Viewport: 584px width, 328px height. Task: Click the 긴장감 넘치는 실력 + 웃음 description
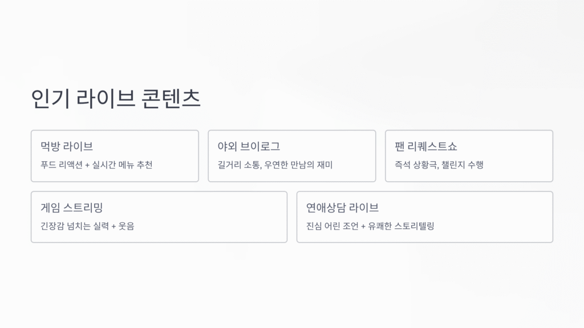point(88,226)
